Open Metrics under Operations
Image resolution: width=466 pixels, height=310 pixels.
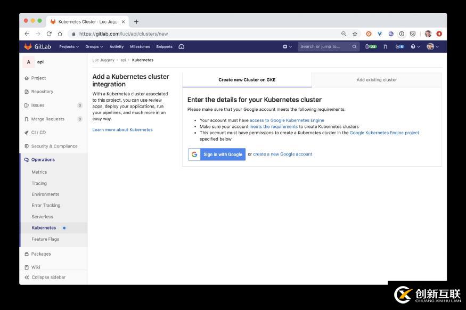(39, 172)
